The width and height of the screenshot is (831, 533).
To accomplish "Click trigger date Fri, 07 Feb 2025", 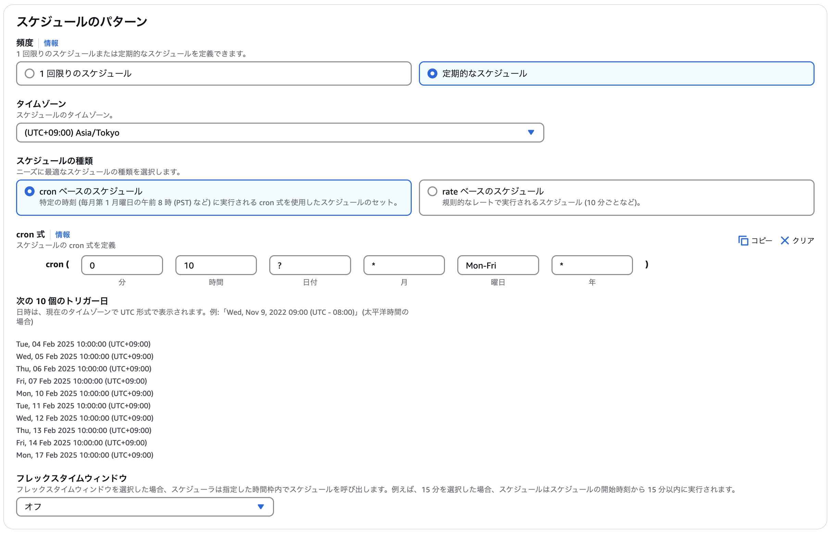I will click(x=82, y=381).
